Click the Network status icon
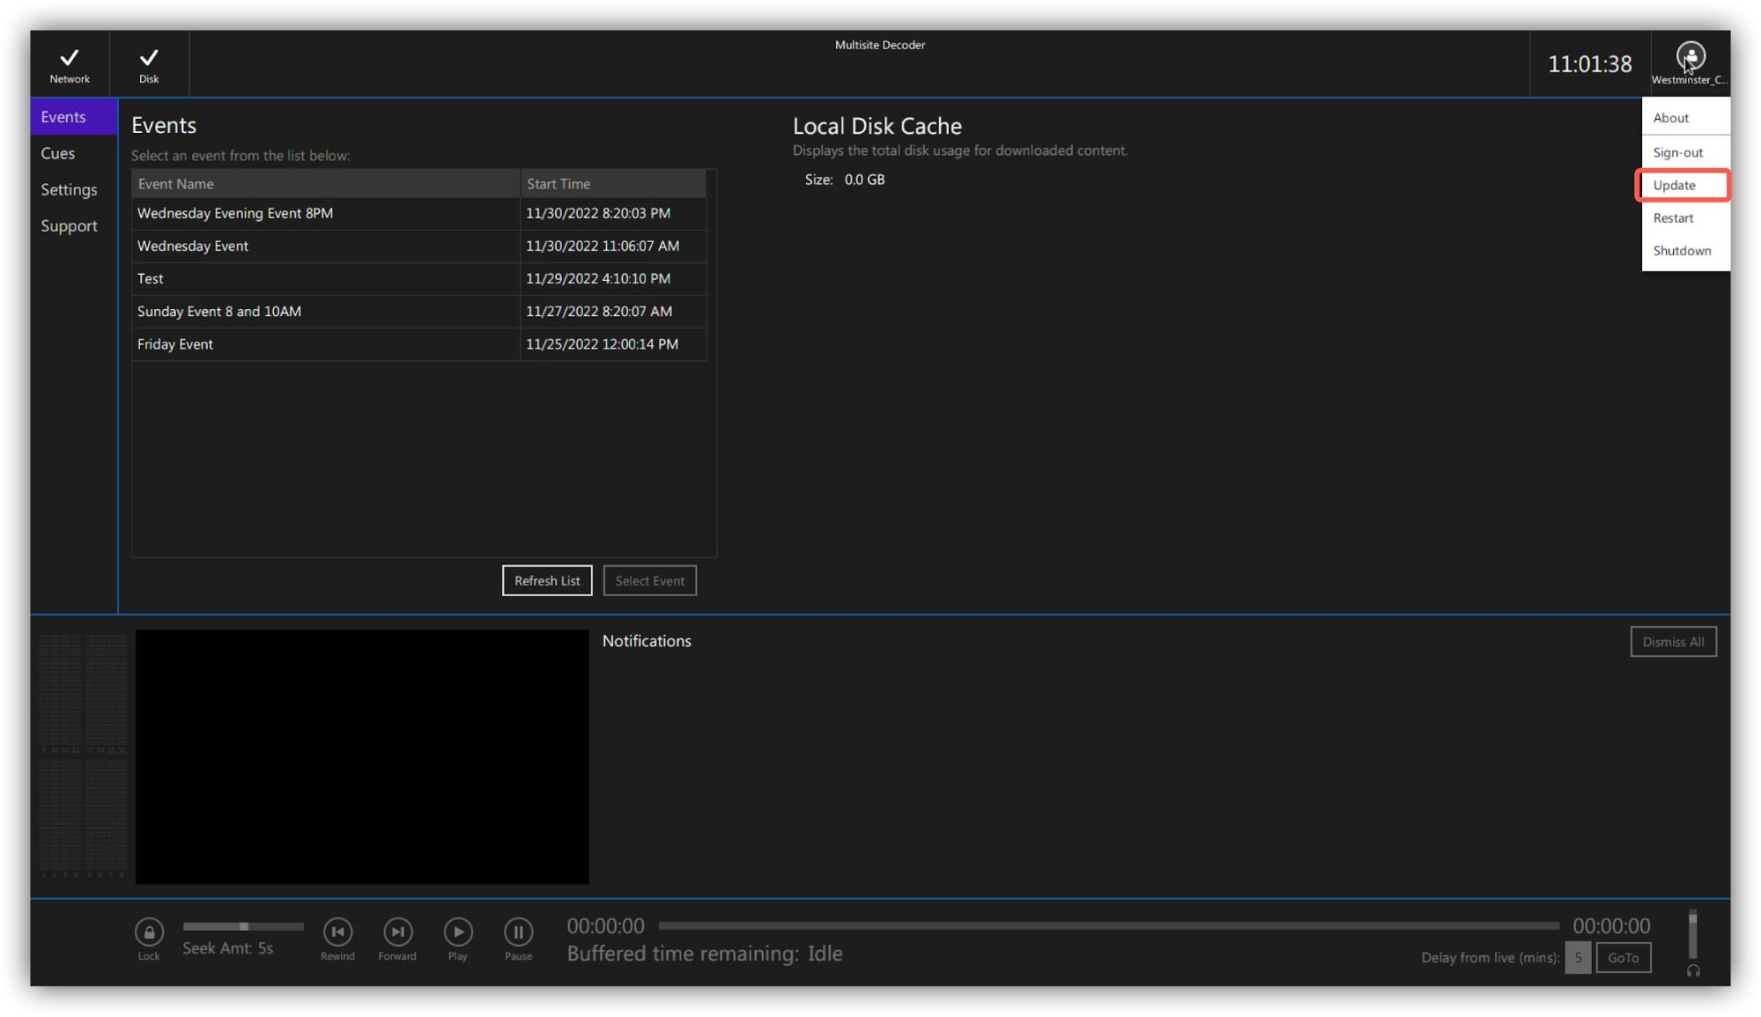This screenshot has height=1017, width=1761. click(70, 58)
